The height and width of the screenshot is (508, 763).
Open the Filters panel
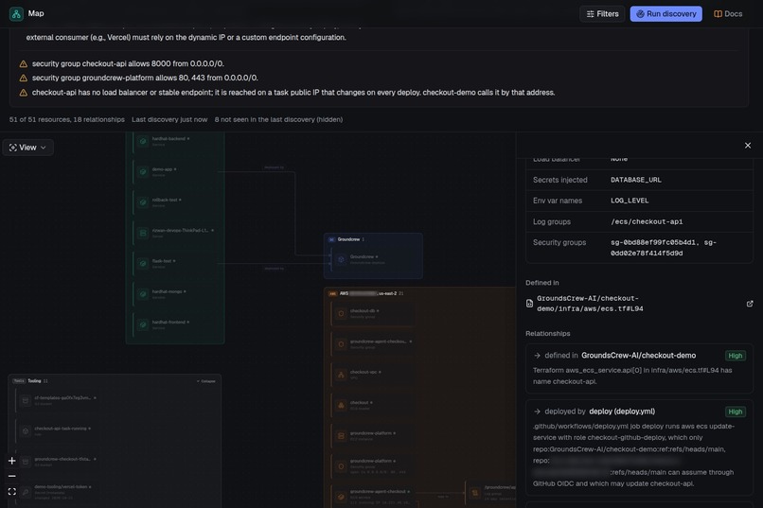click(602, 13)
